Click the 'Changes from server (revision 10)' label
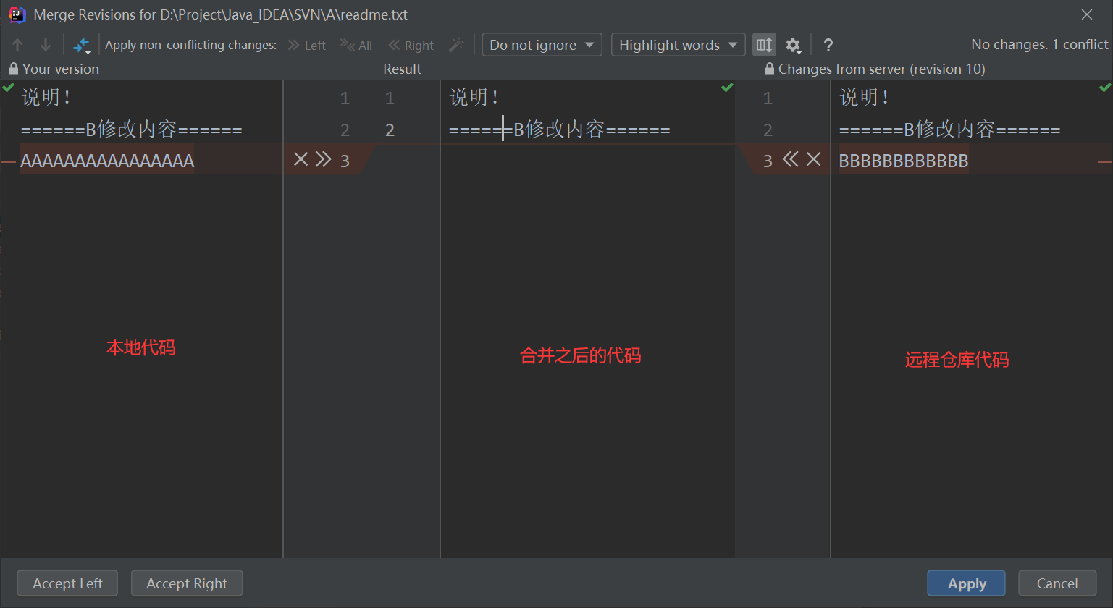1113x608 pixels. tap(882, 69)
